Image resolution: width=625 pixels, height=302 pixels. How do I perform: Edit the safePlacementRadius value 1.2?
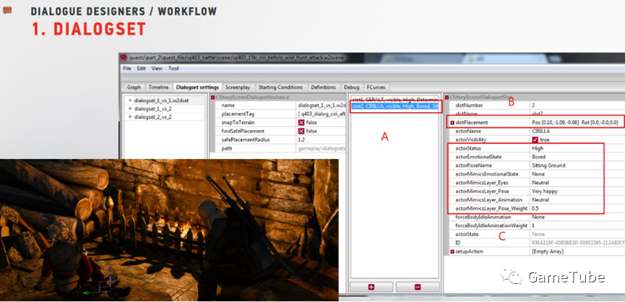322,140
